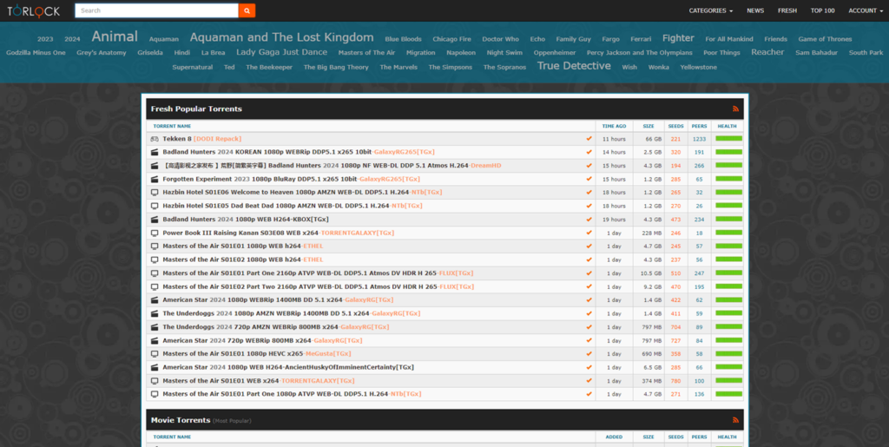
Task: Open Masters of the Air S01E02 2160p FLUX torrent
Action: click(318, 286)
